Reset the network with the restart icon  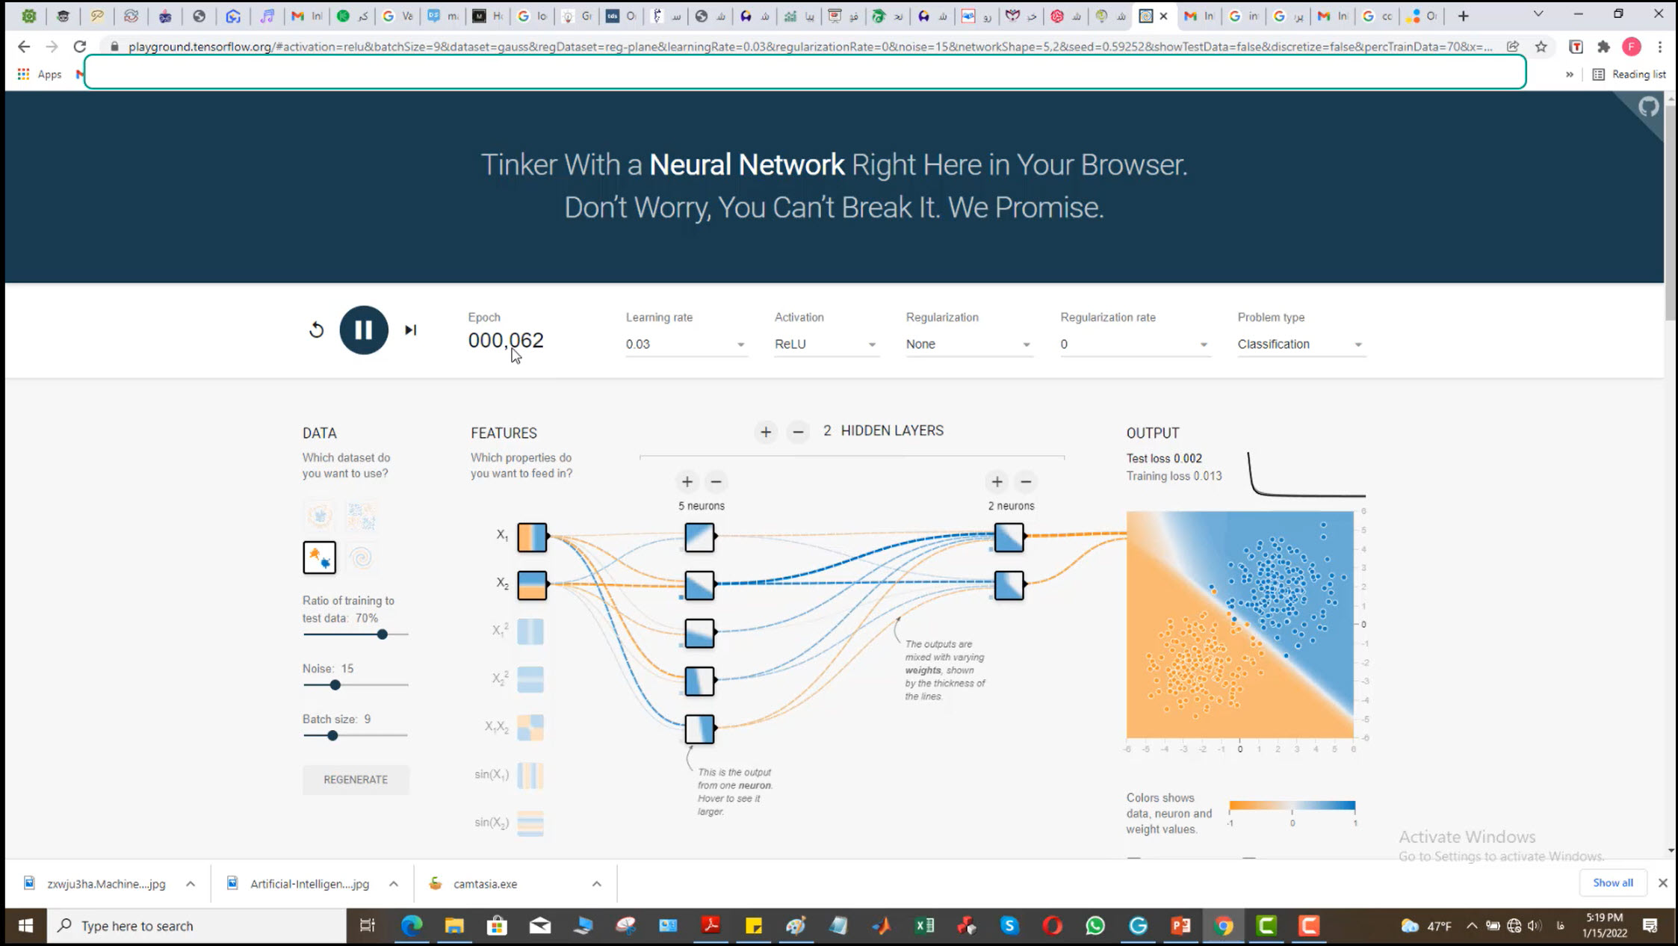316,330
